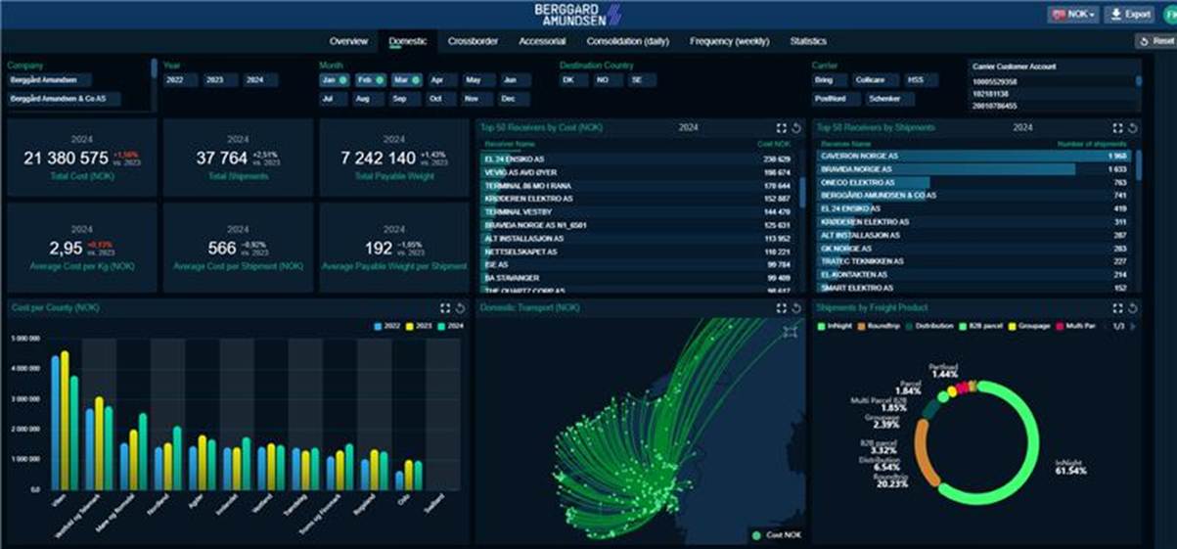This screenshot has width=1177, height=549.
Task: Select carrier account 10005529358 from list
Action: click(994, 81)
